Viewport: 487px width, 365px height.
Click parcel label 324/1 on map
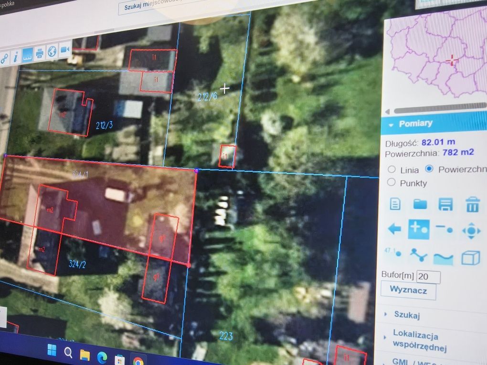(80, 175)
